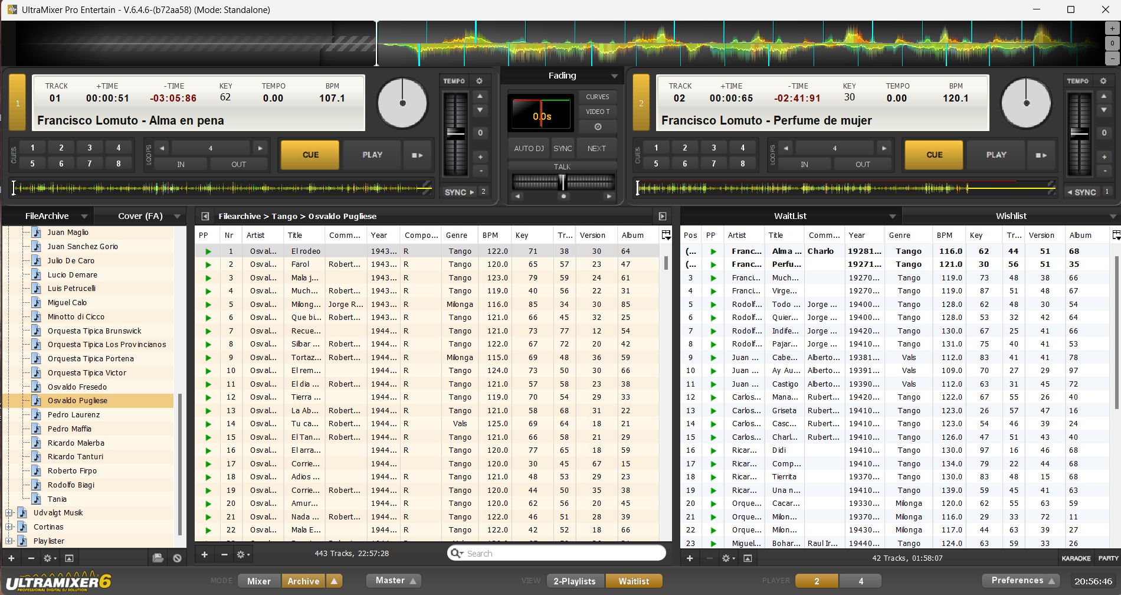Set deck 2 loop OUT point

[x=863, y=165]
